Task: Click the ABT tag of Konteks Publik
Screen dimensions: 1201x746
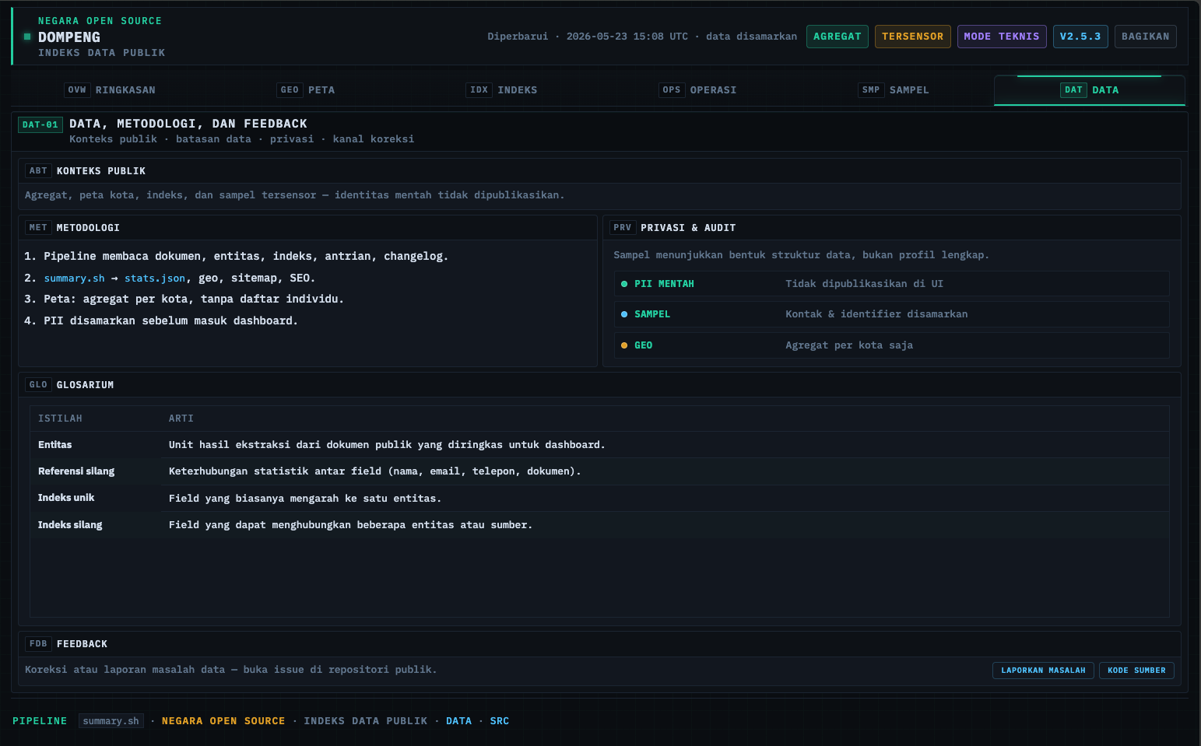Action: tap(38, 171)
